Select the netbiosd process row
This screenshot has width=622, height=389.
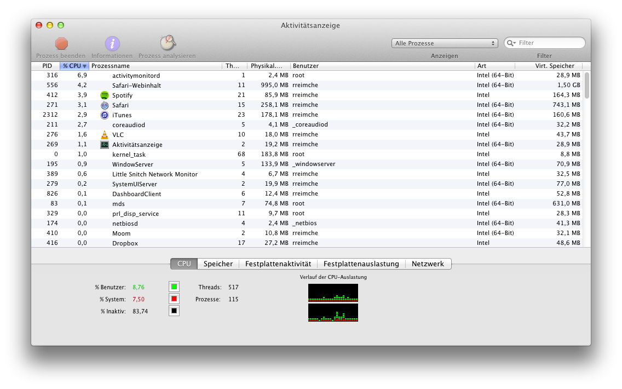coord(307,223)
